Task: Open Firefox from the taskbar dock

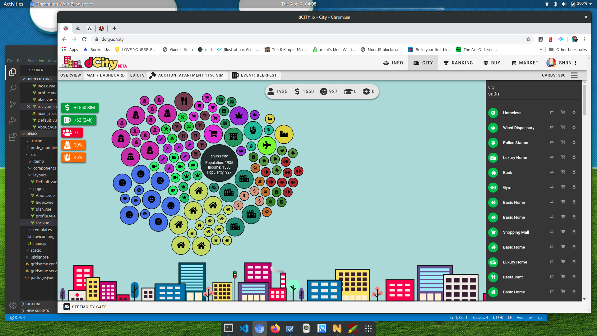Action: coord(275,329)
